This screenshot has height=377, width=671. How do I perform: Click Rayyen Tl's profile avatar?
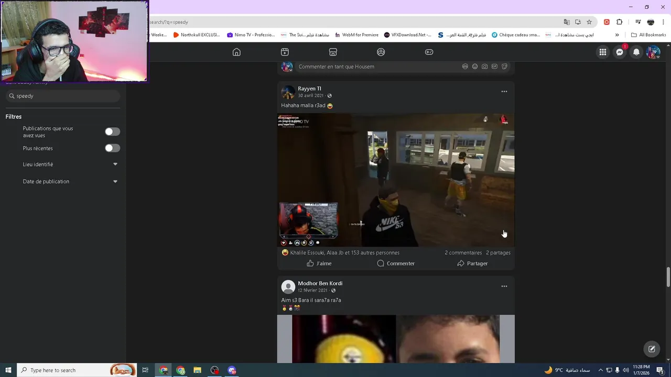click(288, 92)
